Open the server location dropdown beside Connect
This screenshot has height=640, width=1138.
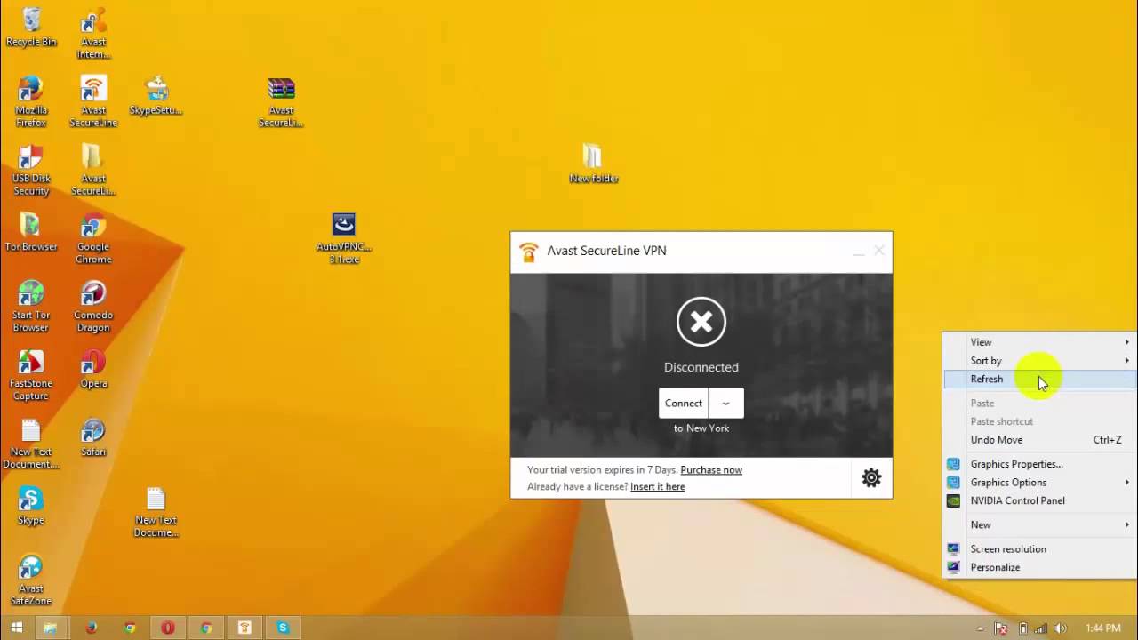pyautogui.click(x=726, y=403)
